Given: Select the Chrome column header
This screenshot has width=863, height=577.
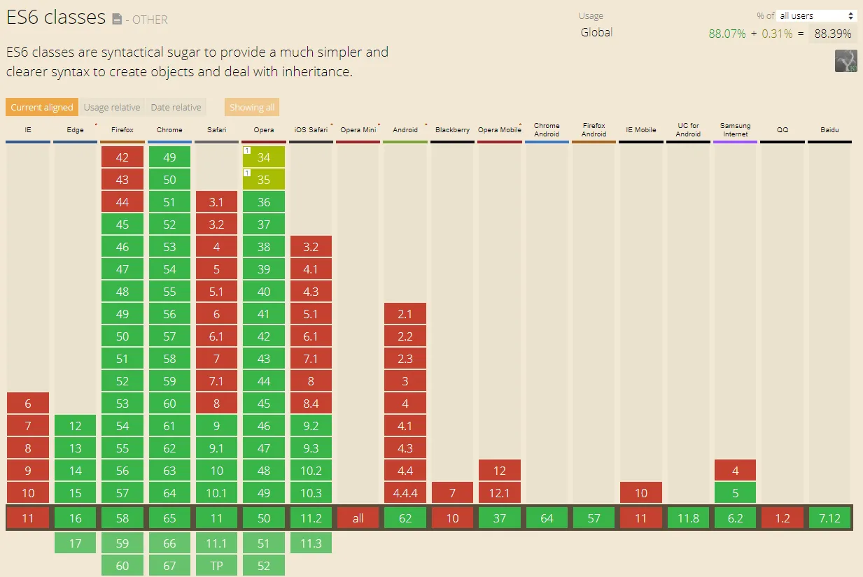Looking at the screenshot, I should (x=169, y=130).
